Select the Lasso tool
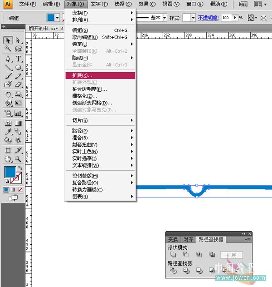 [18, 49]
